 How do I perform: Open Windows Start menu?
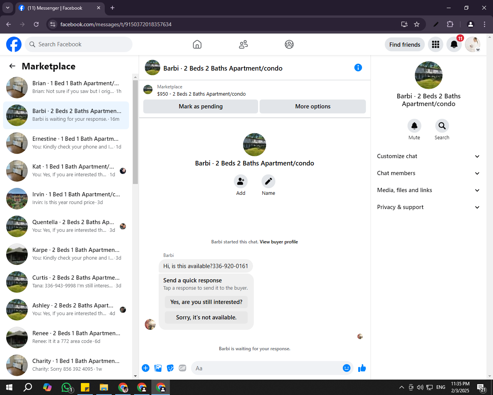pyautogui.click(x=9, y=387)
